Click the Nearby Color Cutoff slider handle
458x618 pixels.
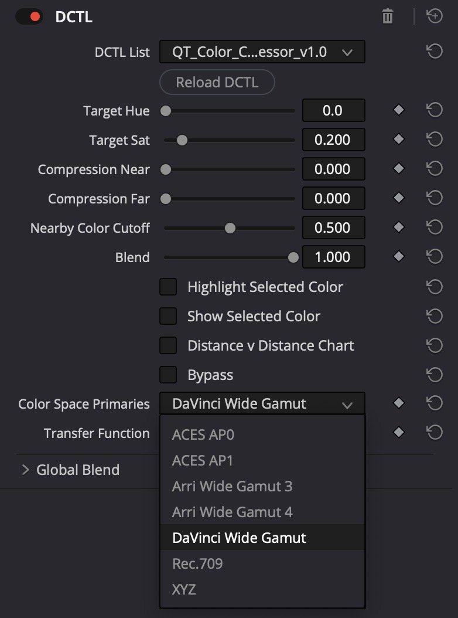230,228
